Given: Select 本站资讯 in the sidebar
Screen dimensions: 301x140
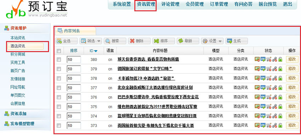Looking at the screenshot, I should [x=18, y=38].
